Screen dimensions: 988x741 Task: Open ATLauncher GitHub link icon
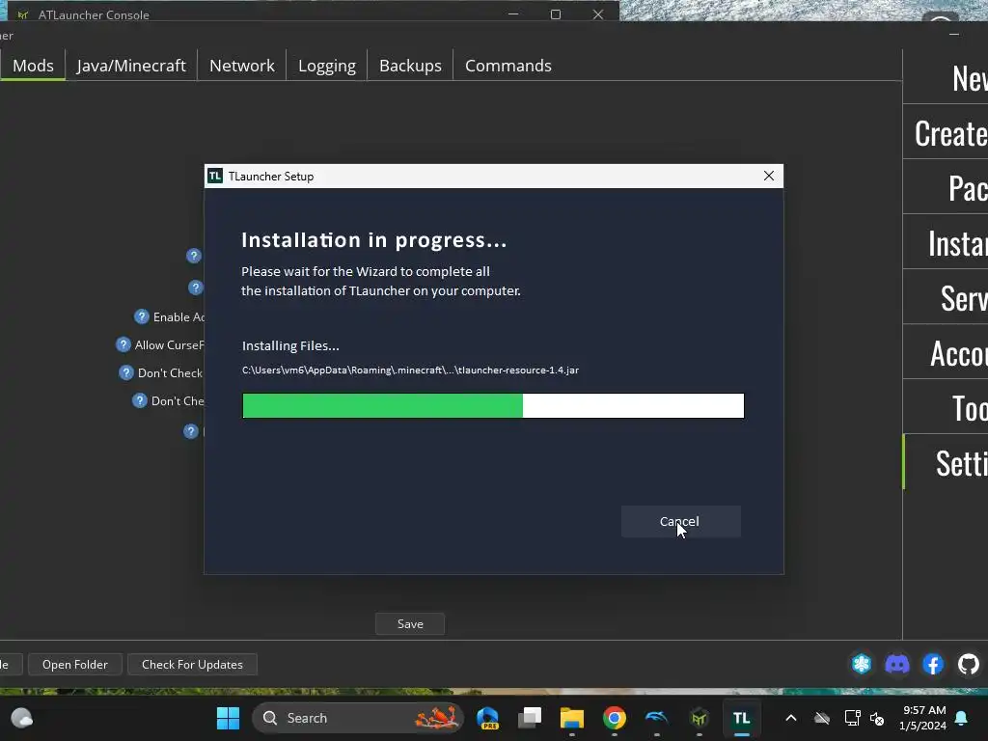pyautogui.click(x=969, y=664)
